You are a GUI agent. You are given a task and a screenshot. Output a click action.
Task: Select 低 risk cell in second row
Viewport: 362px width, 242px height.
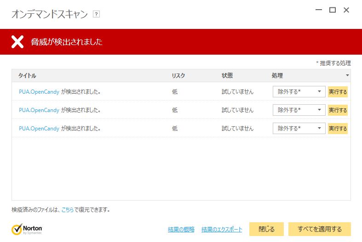(x=175, y=110)
